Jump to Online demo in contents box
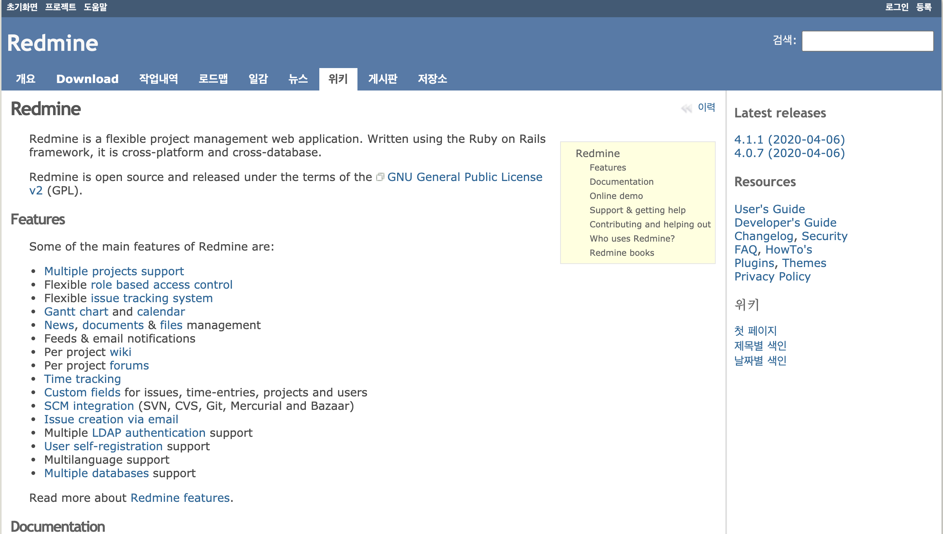This screenshot has height=534, width=943. [x=616, y=196]
